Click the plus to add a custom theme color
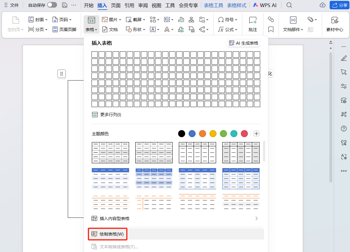The image size is (350, 252). click(x=256, y=133)
